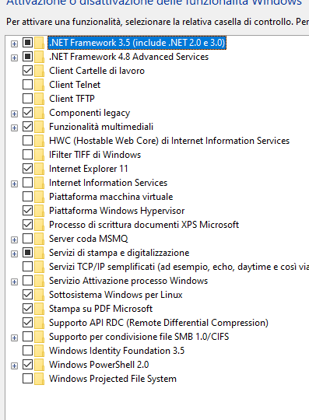Click folder icon beside Stampa su PDF Microsoft
Image resolution: width=309 pixels, height=420 pixels.
pyautogui.click(x=39, y=309)
